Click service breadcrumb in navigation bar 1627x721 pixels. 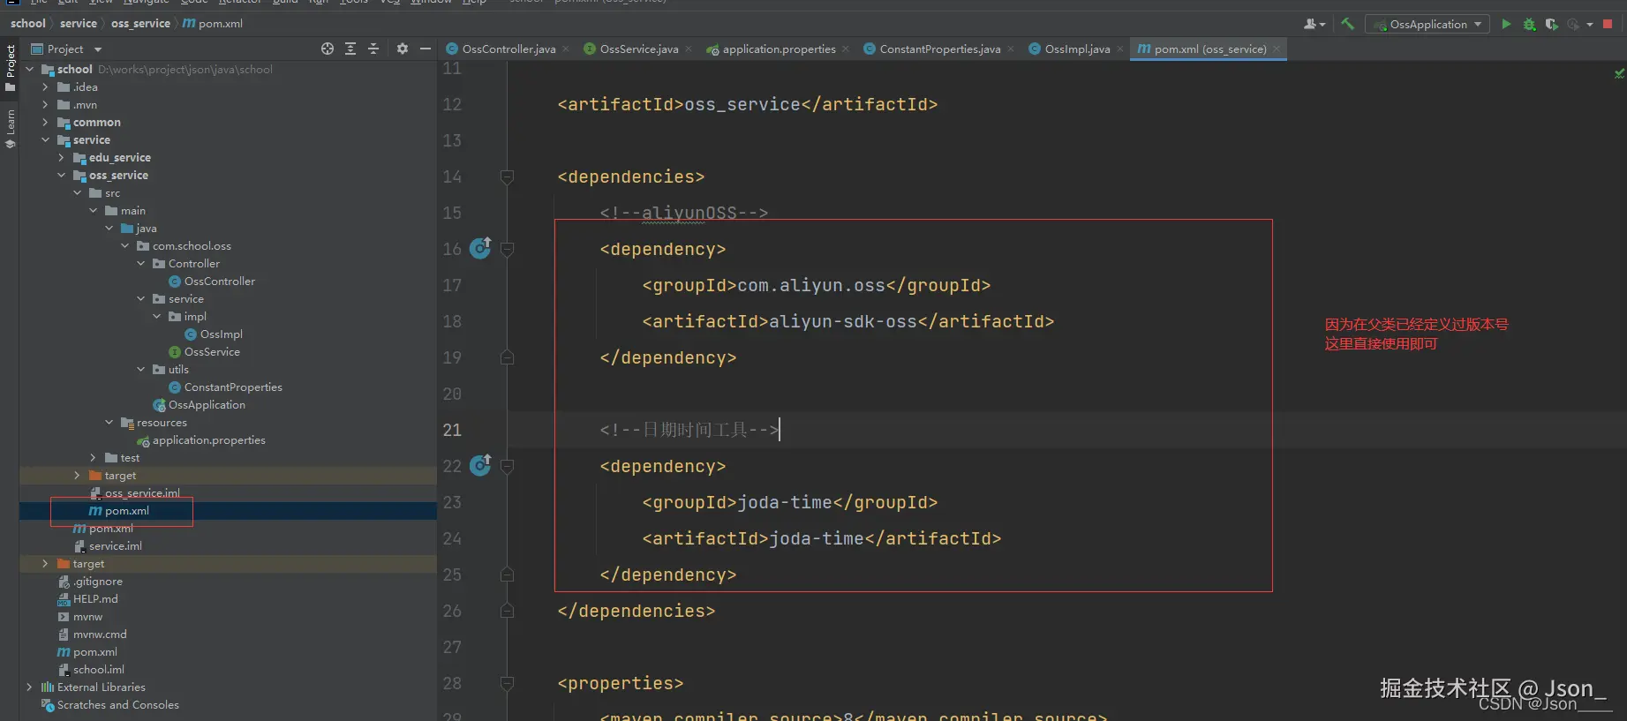79,24
